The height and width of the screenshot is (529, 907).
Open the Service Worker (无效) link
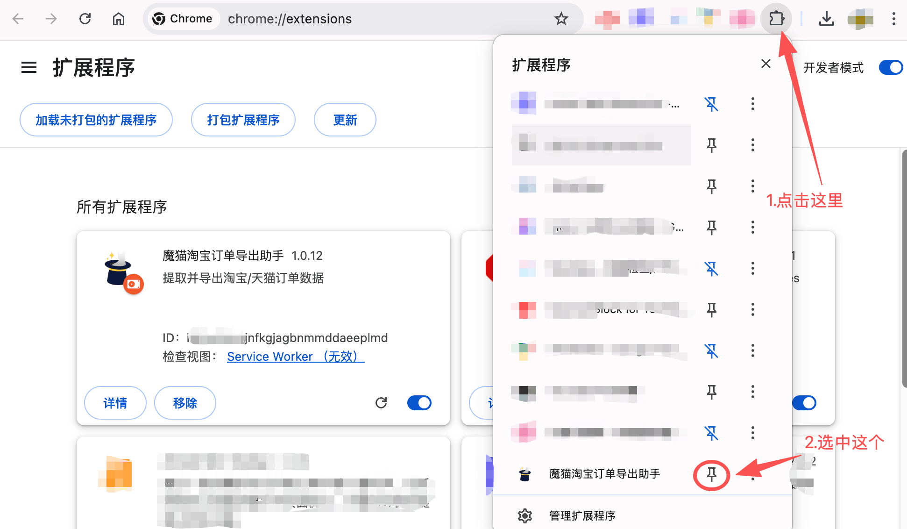pos(295,357)
